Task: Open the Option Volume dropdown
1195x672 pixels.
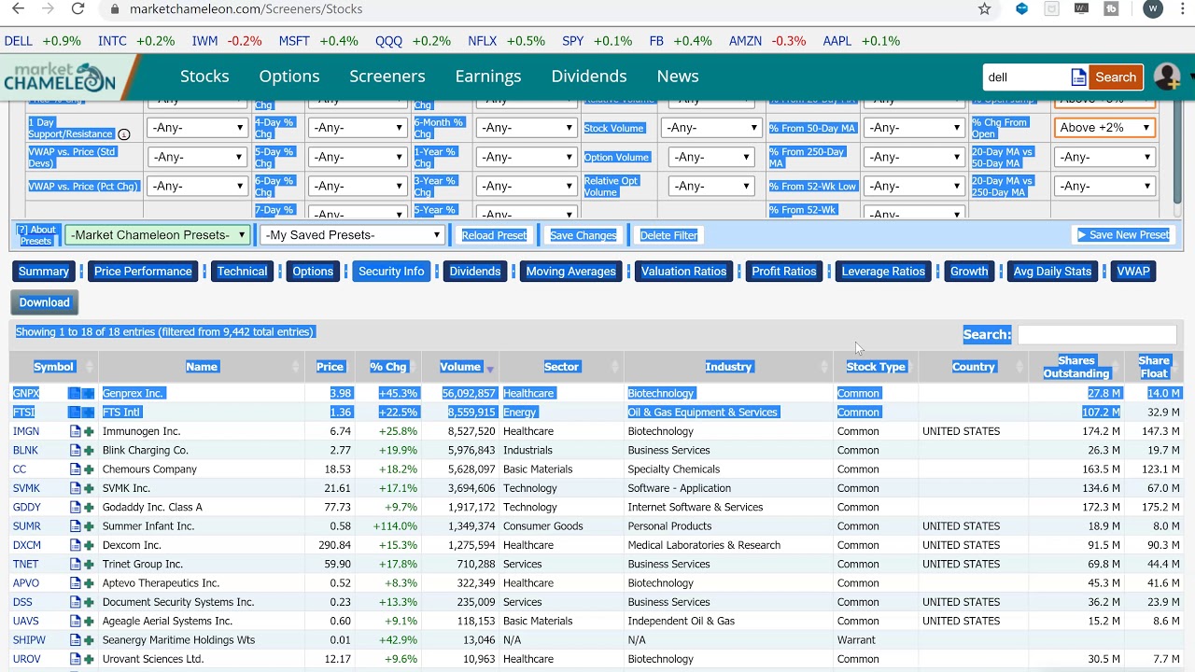Action: coord(712,157)
